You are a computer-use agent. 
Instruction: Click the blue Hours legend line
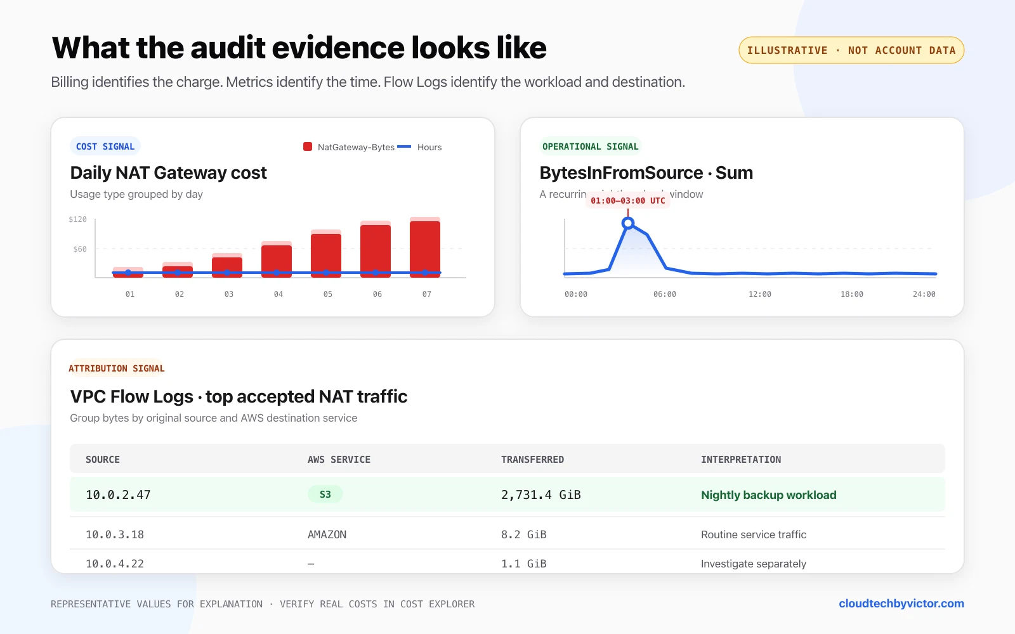[404, 146]
